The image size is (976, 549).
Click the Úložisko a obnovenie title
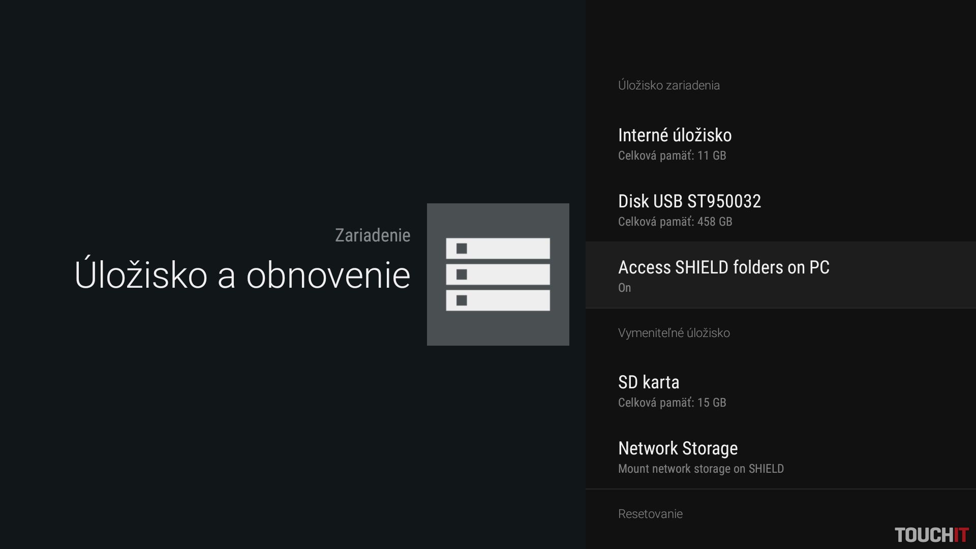tap(242, 275)
